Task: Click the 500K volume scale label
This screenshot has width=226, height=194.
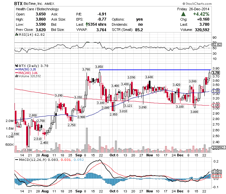Action: pyautogui.click(x=9, y=144)
